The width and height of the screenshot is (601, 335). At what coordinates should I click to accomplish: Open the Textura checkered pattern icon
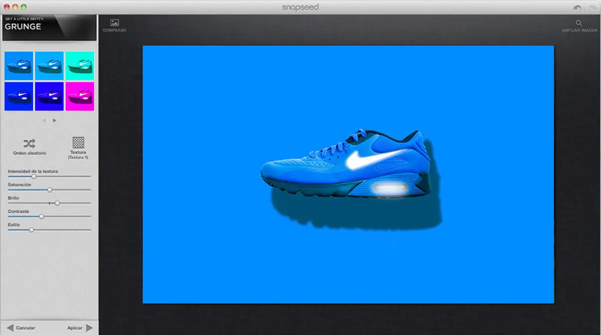(78, 142)
